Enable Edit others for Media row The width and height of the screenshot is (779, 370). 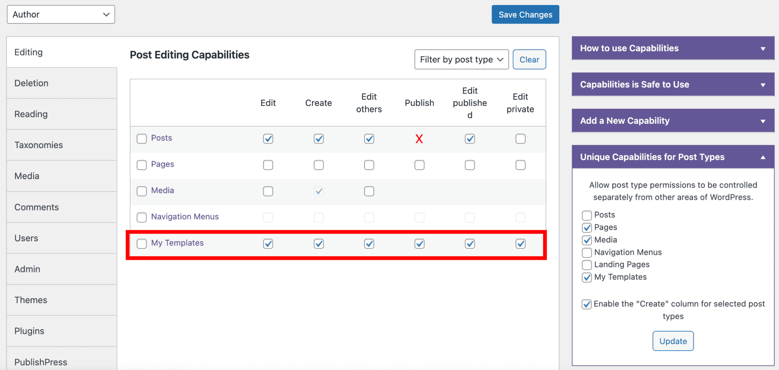pos(369,191)
